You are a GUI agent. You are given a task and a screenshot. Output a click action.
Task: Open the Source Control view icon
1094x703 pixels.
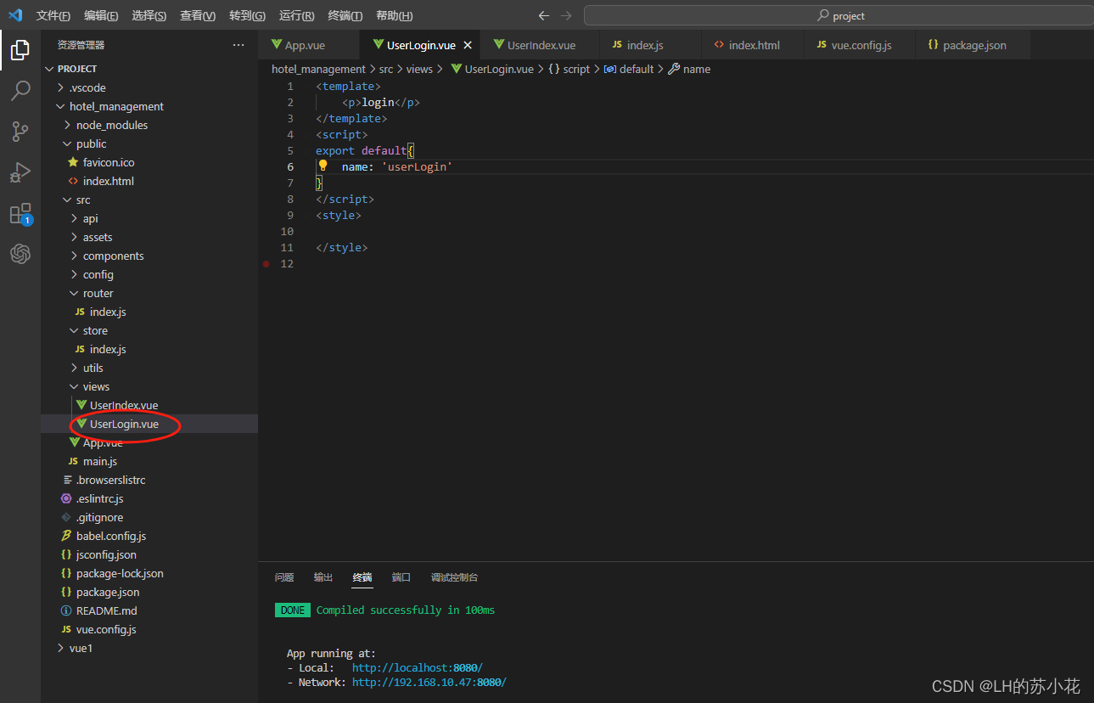20,132
